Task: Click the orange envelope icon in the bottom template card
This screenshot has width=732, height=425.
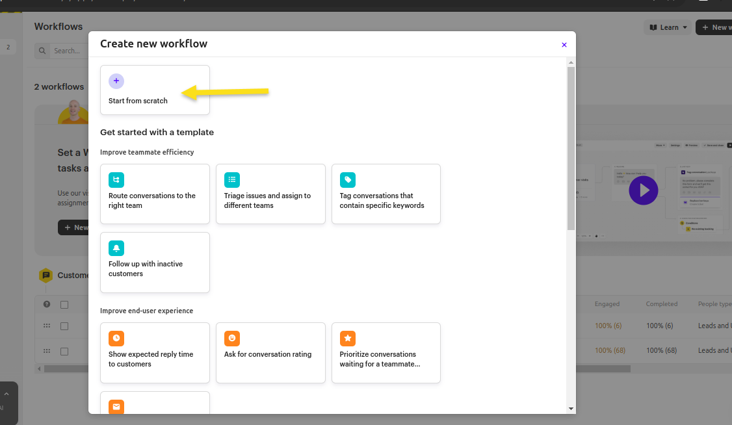Action: [x=116, y=407]
